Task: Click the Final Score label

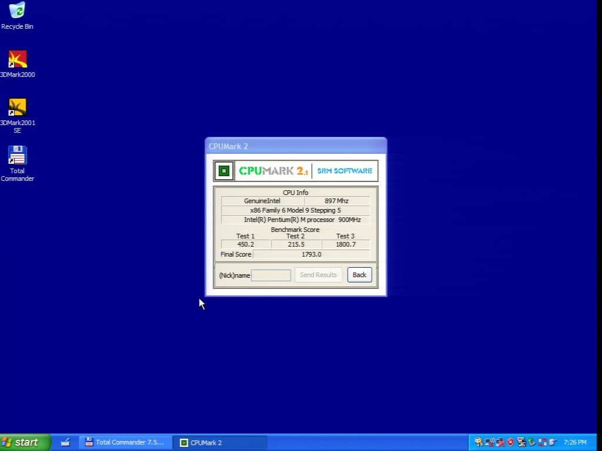Action: pos(236,254)
